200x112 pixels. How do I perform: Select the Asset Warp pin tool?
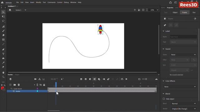point(3,67)
